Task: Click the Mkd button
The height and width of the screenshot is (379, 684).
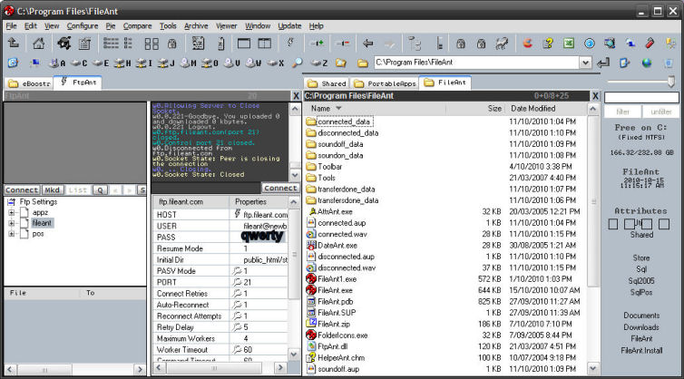Action: (52, 190)
